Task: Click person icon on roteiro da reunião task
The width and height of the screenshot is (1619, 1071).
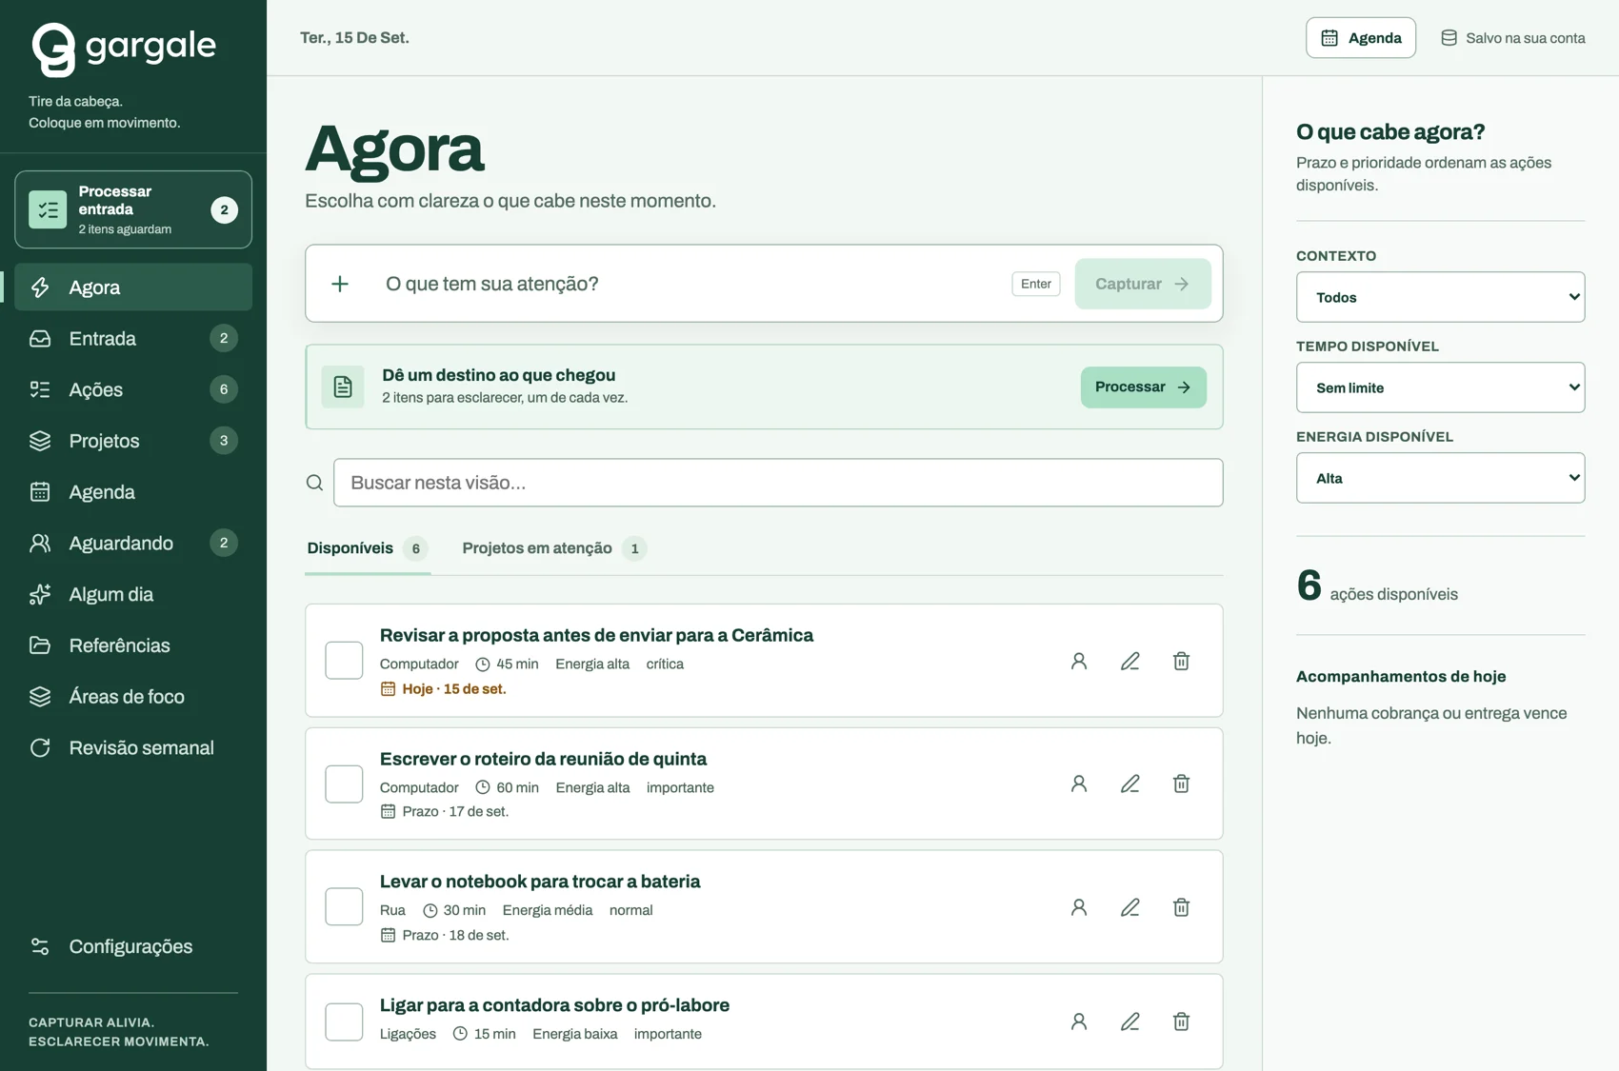Action: pos(1078,783)
